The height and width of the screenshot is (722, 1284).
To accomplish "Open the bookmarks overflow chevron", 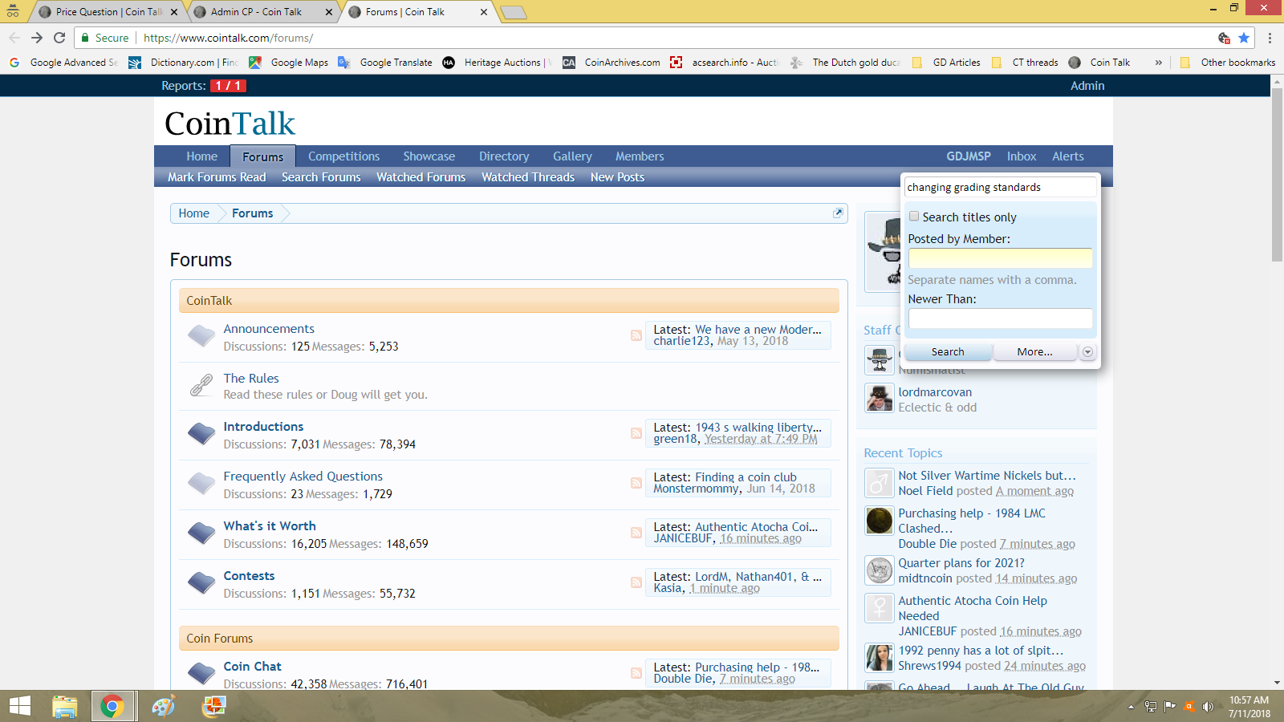I will [x=1158, y=63].
